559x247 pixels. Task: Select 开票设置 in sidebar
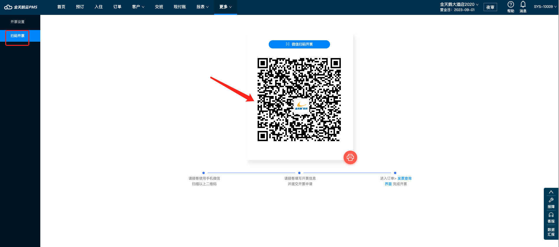click(x=18, y=22)
